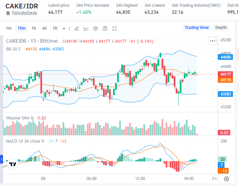Click the 24h Lowest value 43,234
This screenshot has height=187, width=239.
pyautogui.click(x=151, y=12)
